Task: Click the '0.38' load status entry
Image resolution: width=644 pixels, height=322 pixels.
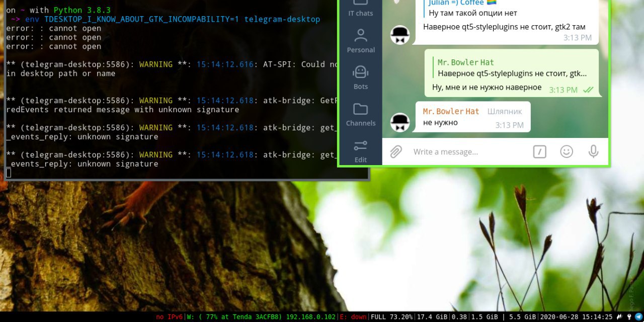Action: point(459,317)
